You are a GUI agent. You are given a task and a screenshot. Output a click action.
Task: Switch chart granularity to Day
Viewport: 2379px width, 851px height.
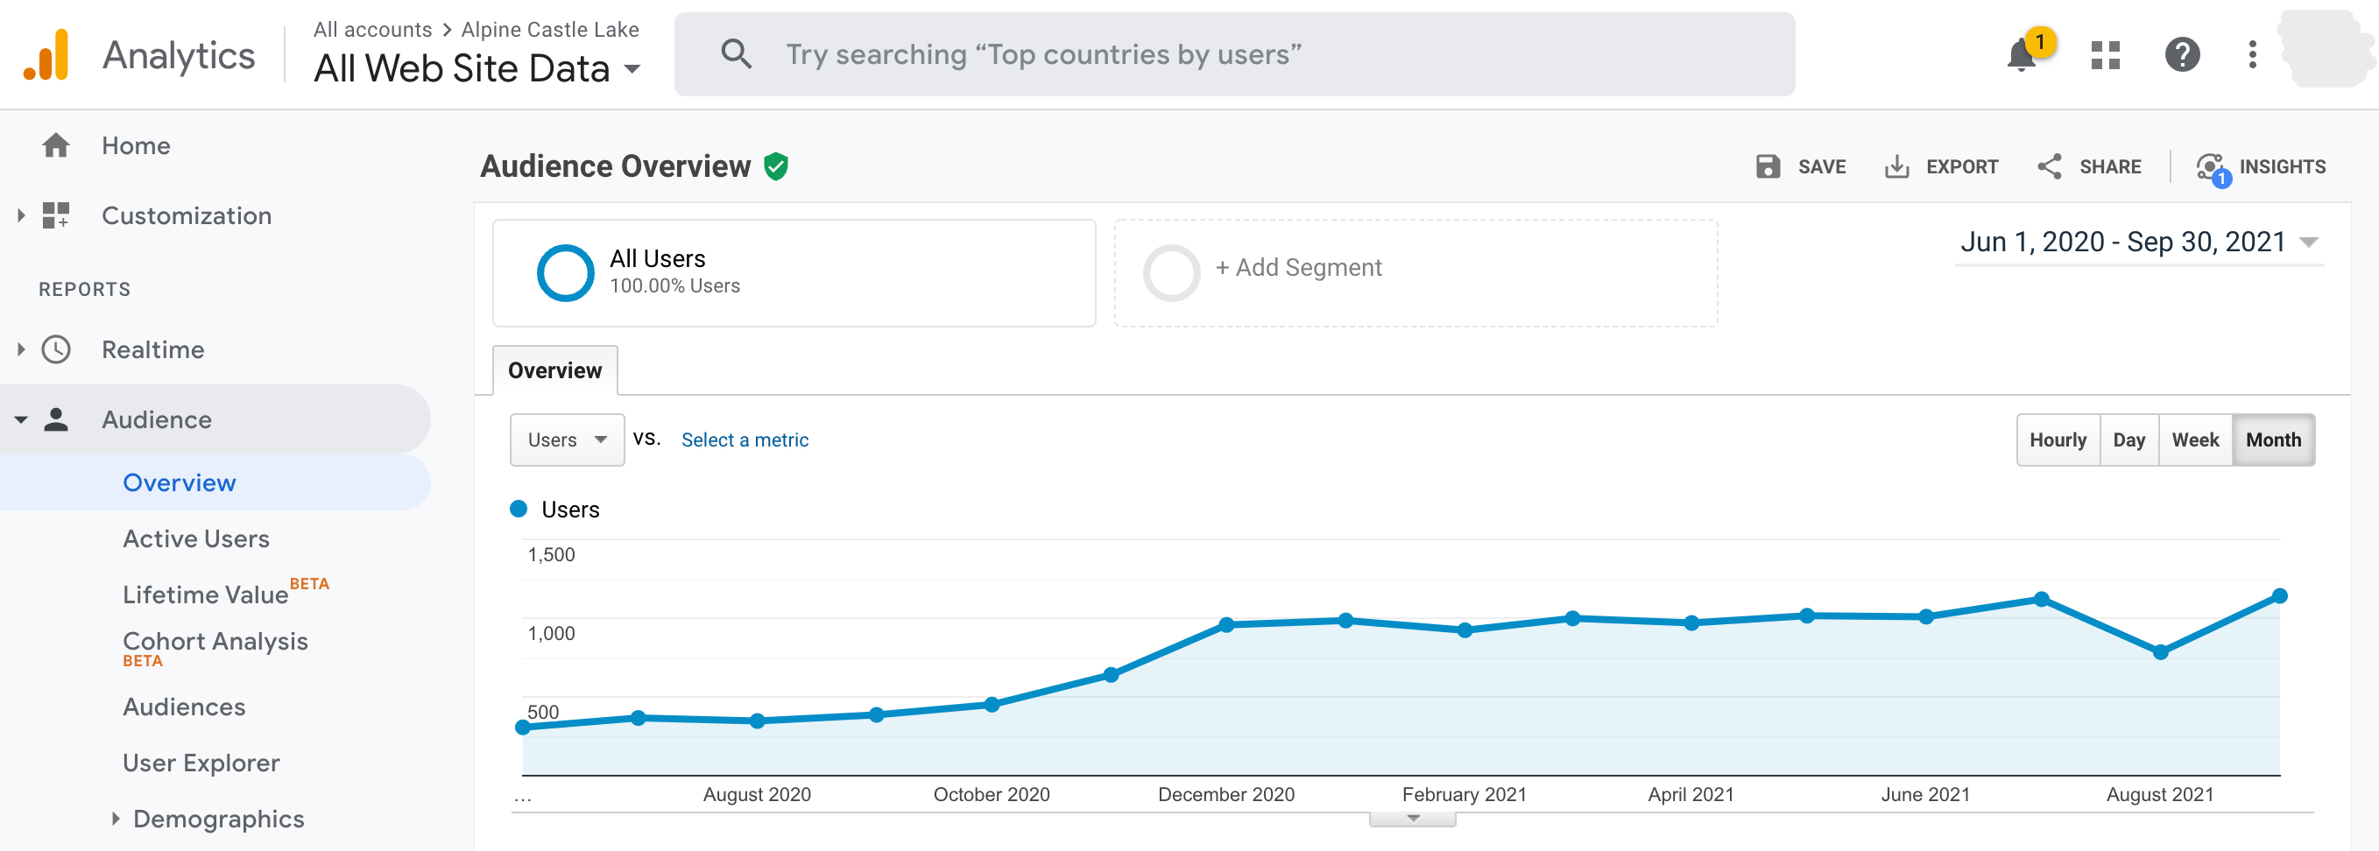(x=2128, y=440)
